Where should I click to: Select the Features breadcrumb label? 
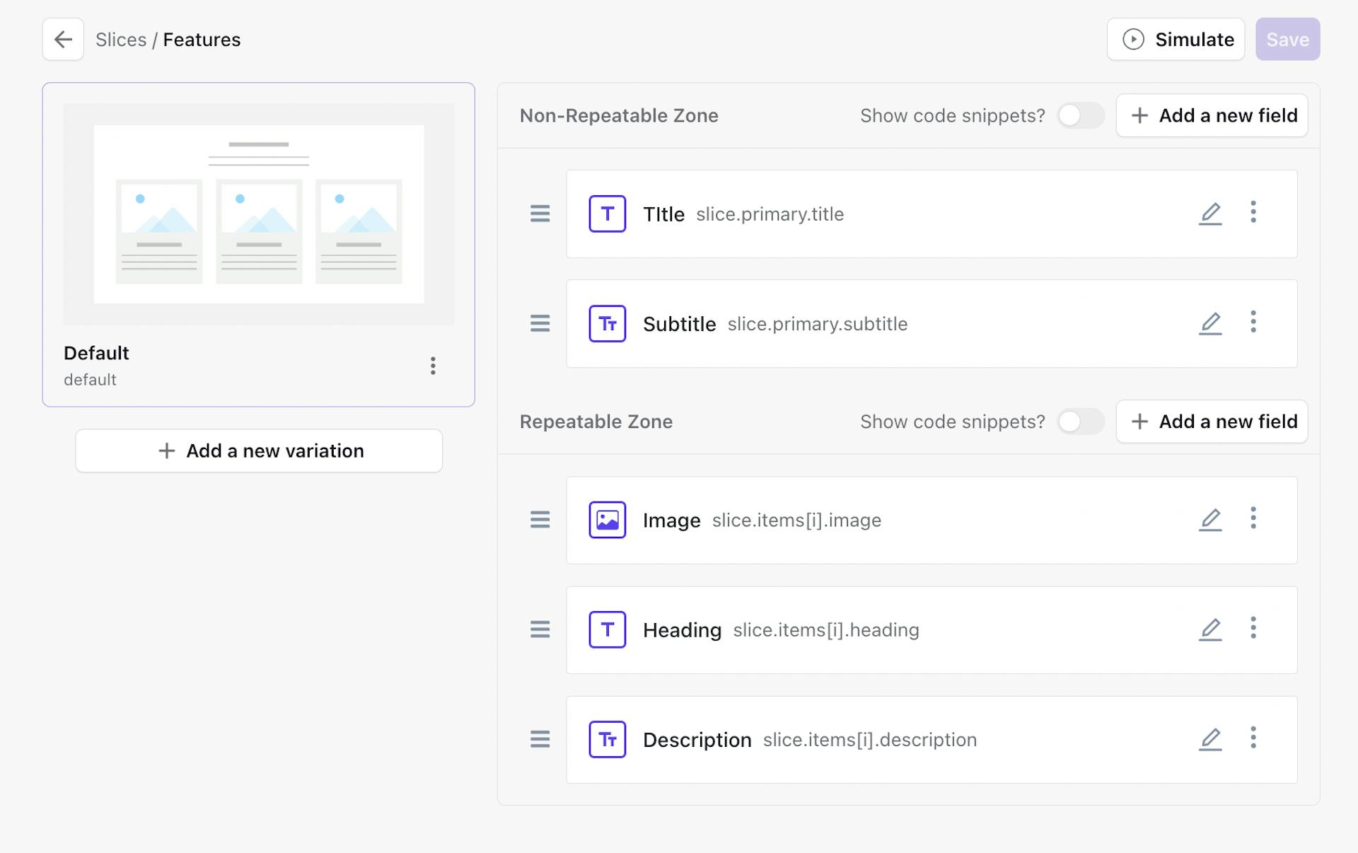pos(202,40)
